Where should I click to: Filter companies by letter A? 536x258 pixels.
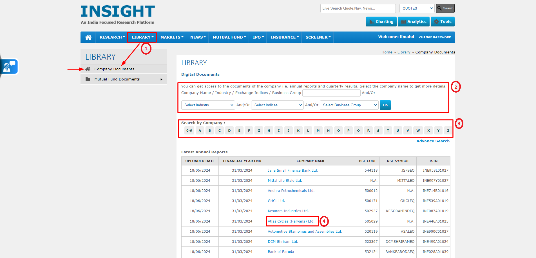(x=200, y=131)
